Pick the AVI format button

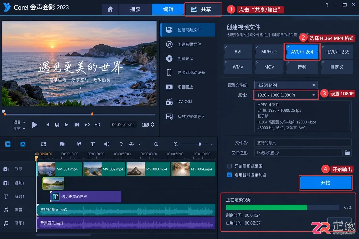click(x=238, y=52)
